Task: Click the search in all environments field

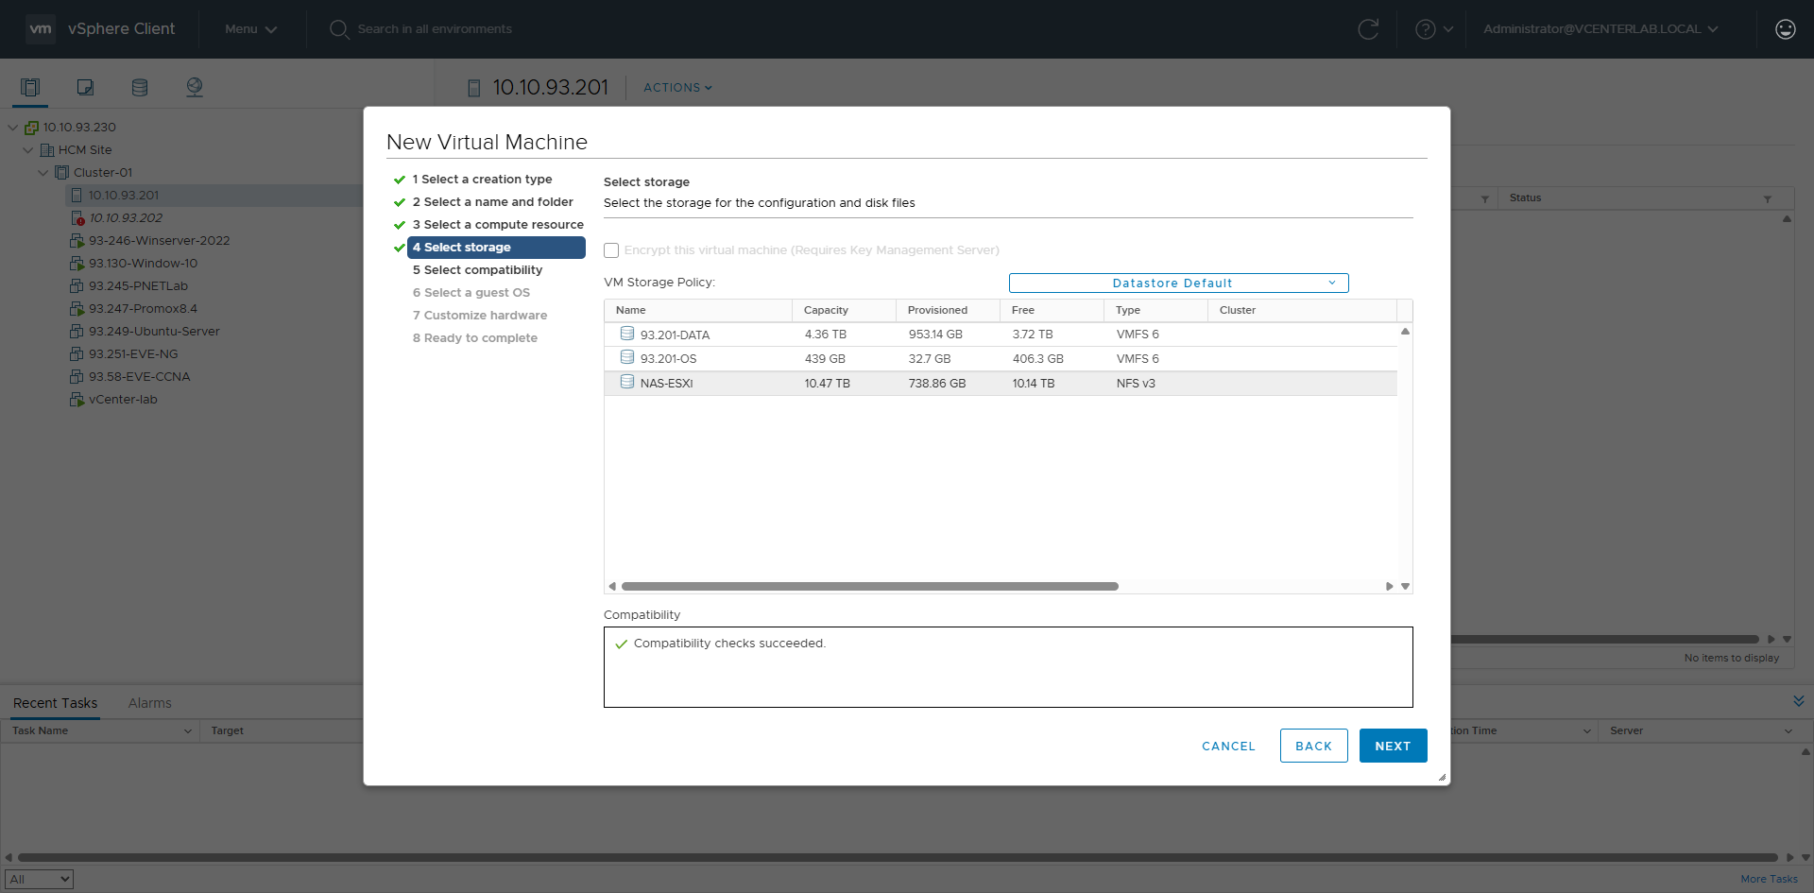Action: click(435, 29)
